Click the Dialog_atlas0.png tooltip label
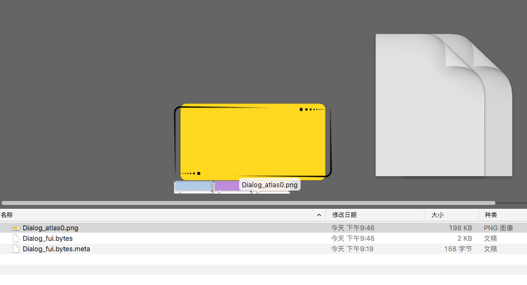 coord(270,185)
